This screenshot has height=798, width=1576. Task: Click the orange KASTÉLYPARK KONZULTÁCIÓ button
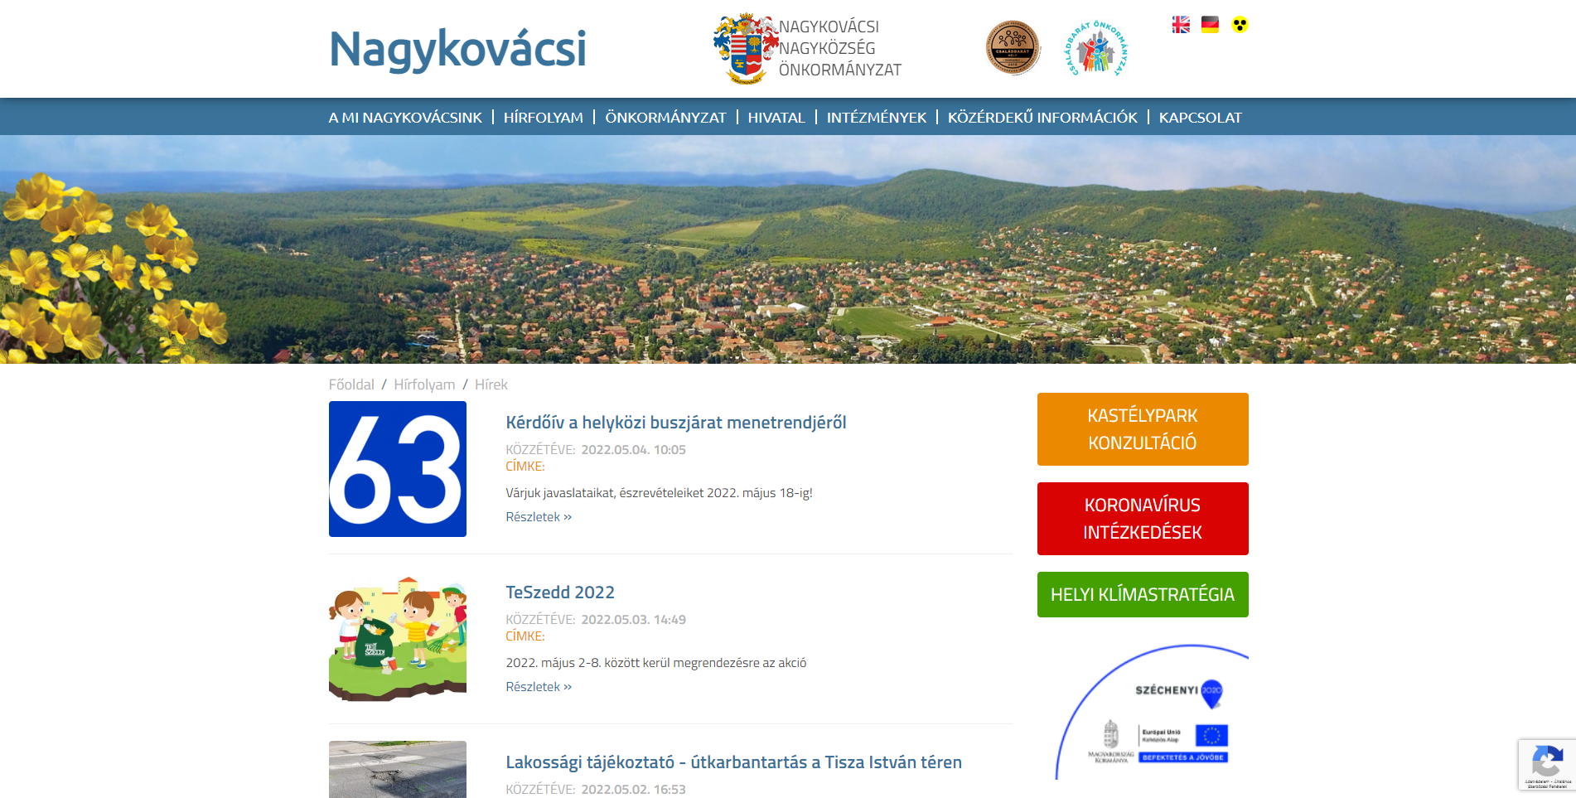click(x=1142, y=429)
